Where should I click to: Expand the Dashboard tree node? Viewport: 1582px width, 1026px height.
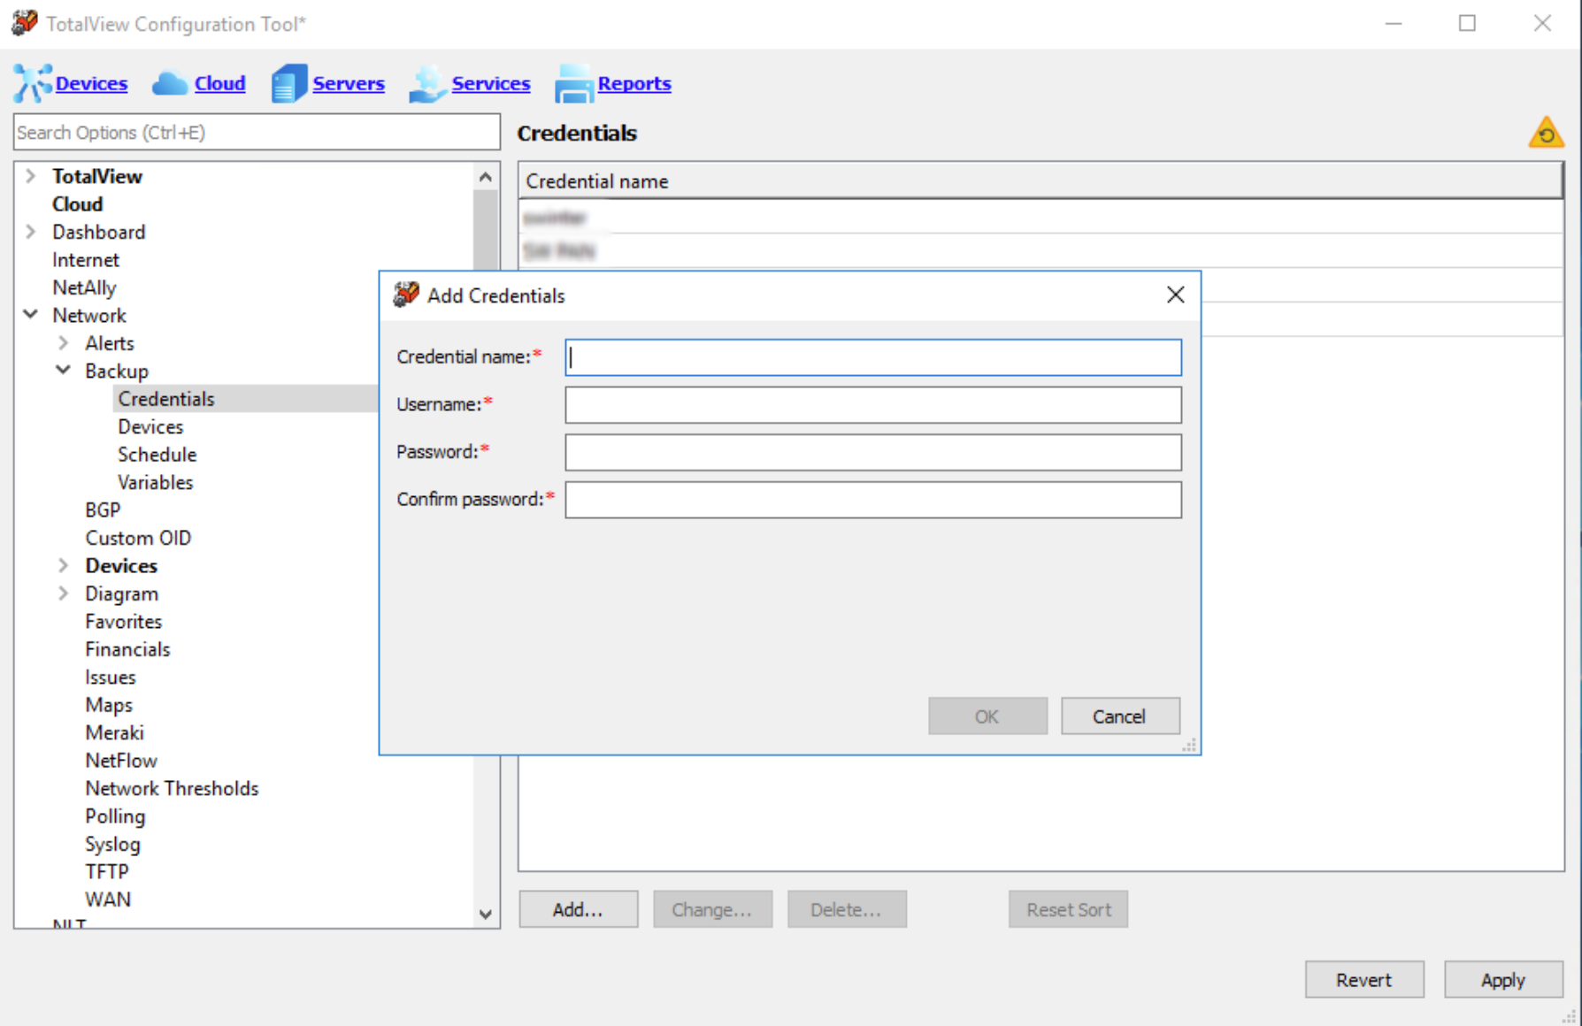[x=31, y=231]
